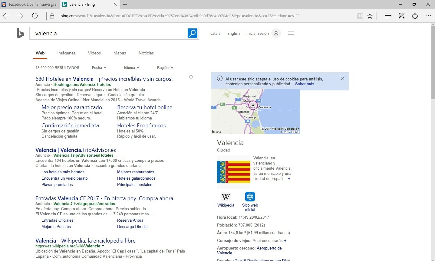Click Saber más in cookie notice
This screenshot has height=261, width=435.
click(x=305, y=84)
